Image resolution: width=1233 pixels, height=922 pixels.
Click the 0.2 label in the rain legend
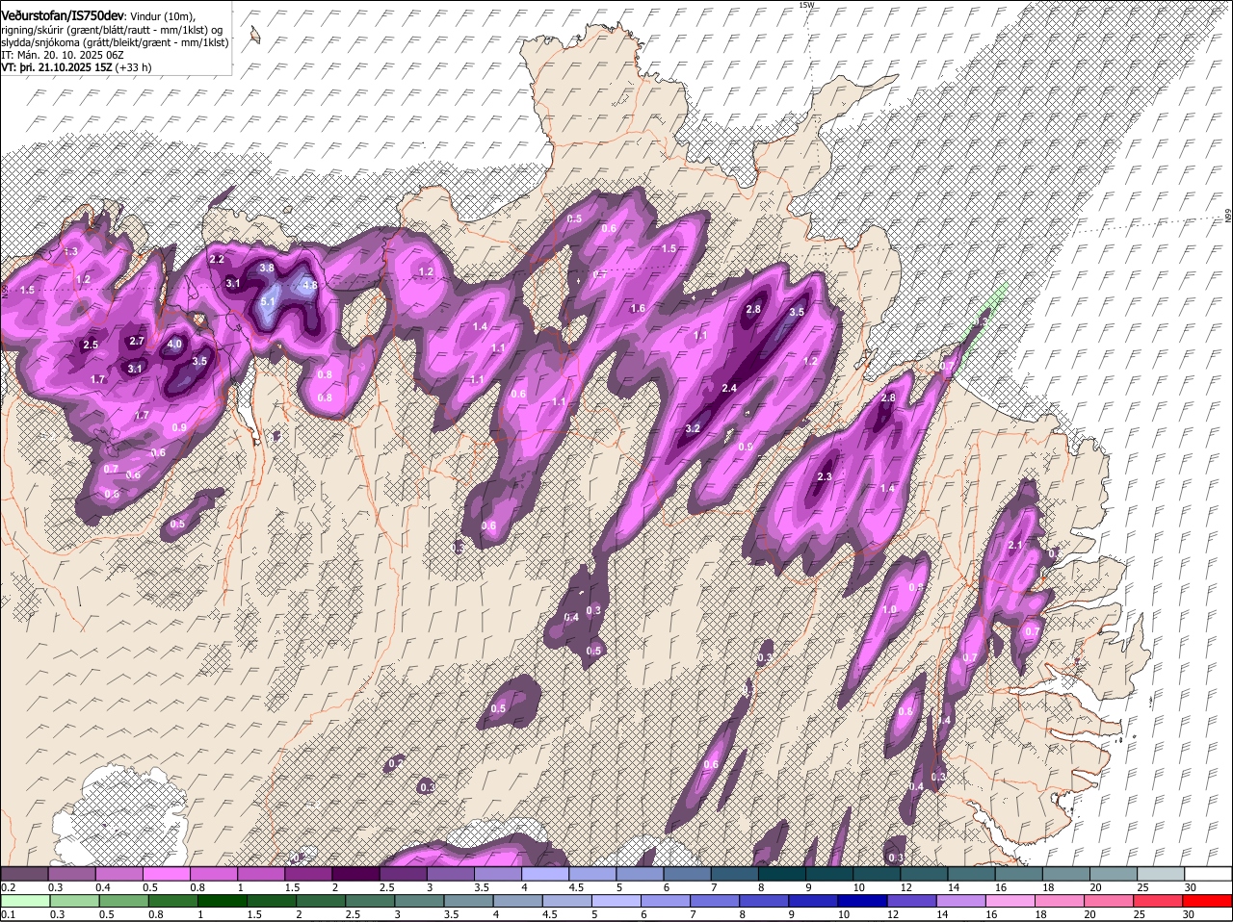click(x=8, y=886)
